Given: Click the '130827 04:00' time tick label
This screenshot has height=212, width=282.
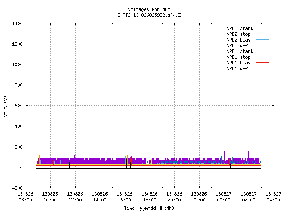Looking at the screenshot, I should point(273,197).
